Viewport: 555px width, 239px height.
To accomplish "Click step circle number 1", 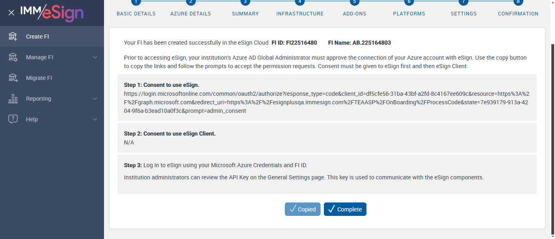I will tap(136, 2).
